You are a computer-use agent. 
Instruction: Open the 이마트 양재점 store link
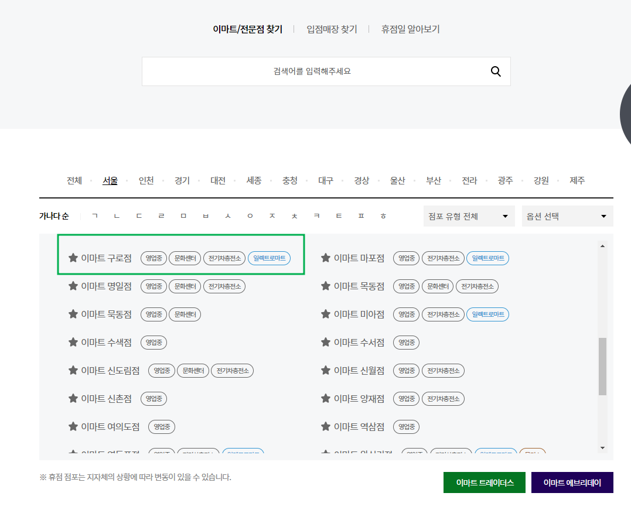click(x=359, y=399)
